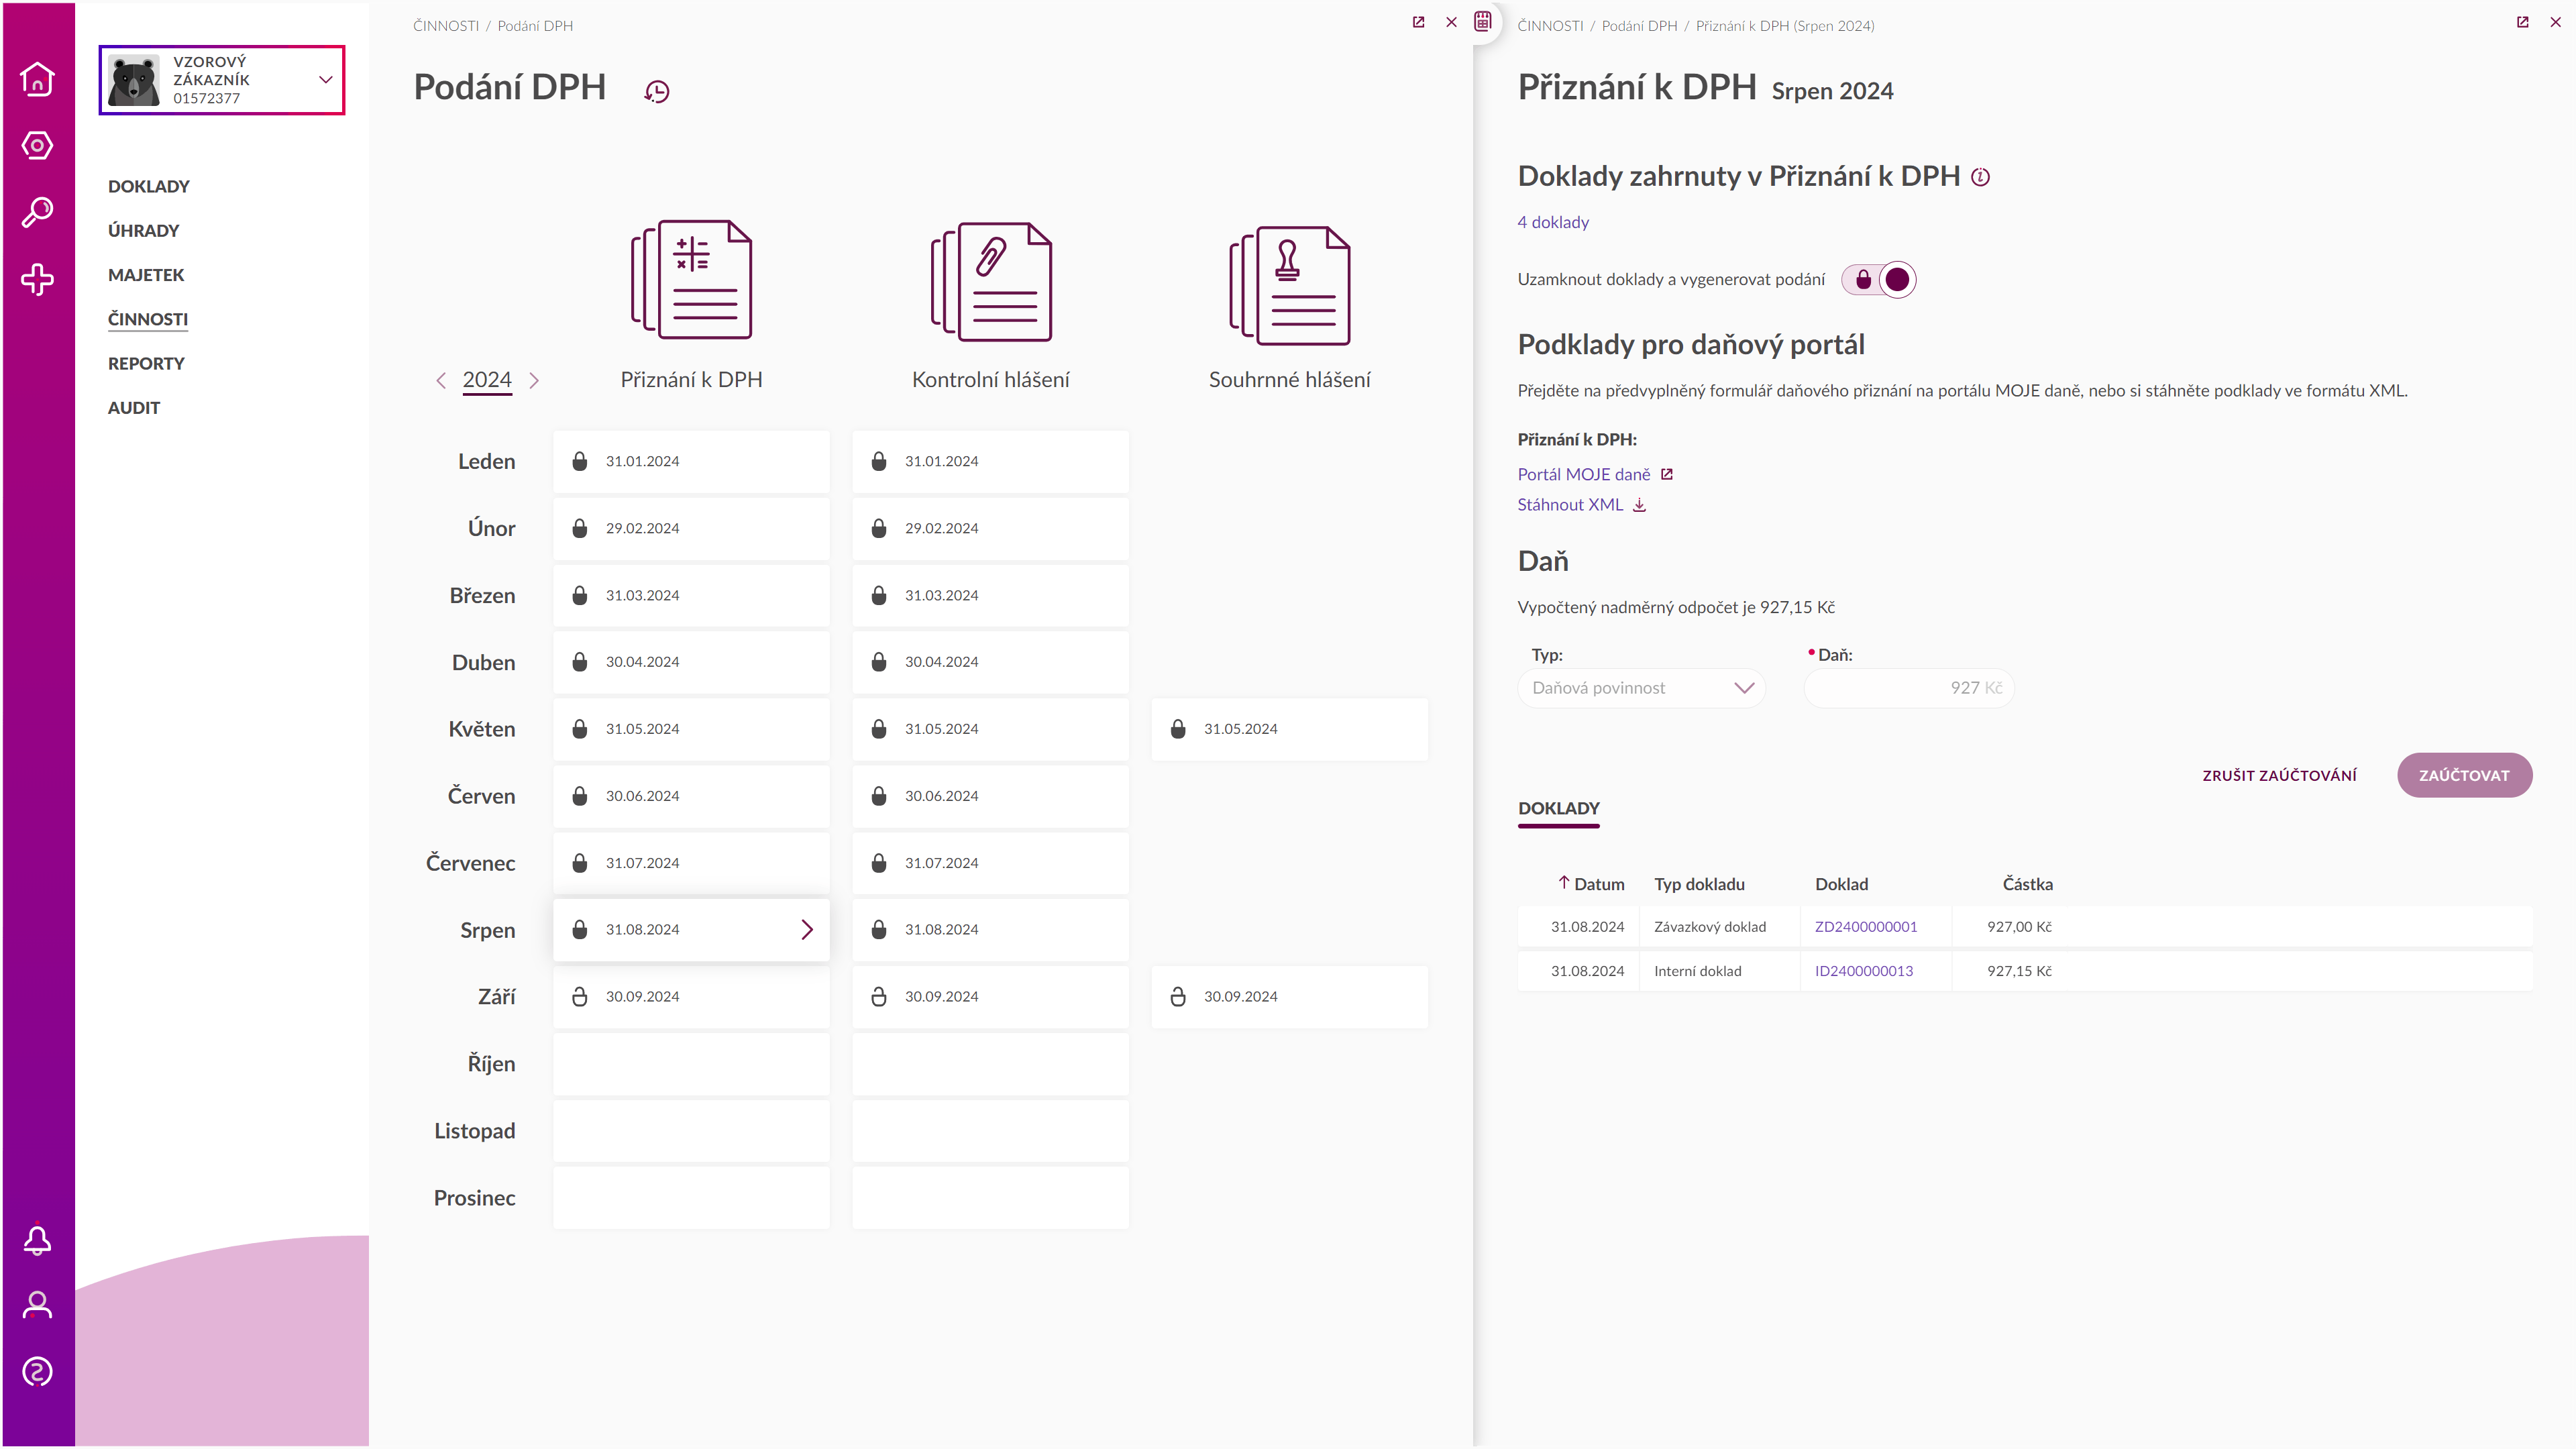Open Duben 30.04.2024 Kontrolní hlášení cell

[x=991, y=662]
